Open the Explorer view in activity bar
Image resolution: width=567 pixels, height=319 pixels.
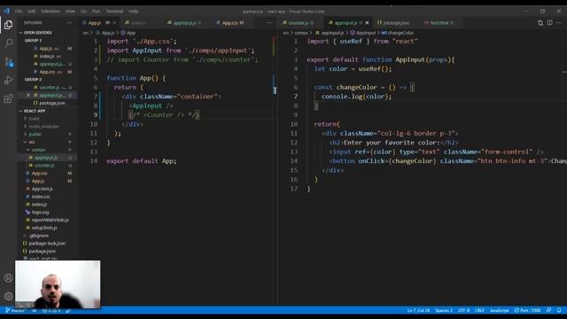(x=8, y=25)
